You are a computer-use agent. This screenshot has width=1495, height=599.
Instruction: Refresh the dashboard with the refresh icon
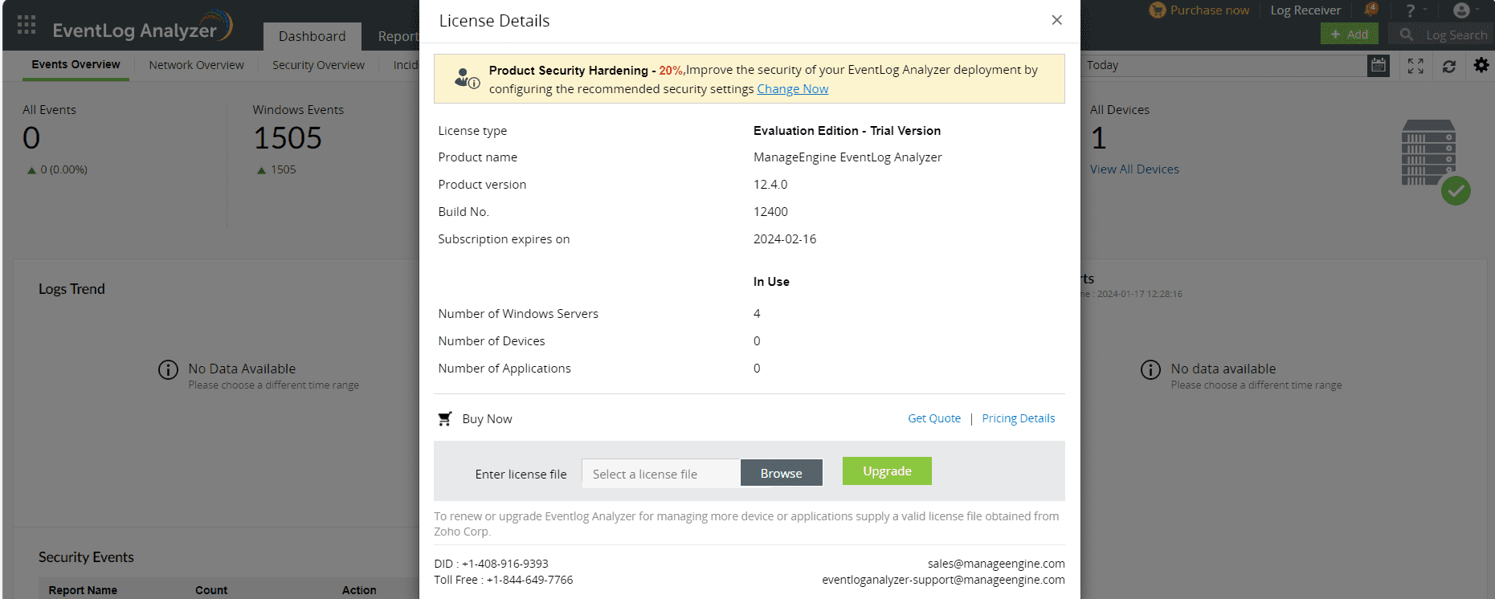pyautogui.click(x=1449, y=66)
